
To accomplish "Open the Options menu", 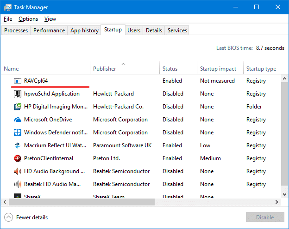I will click(28, 19).
